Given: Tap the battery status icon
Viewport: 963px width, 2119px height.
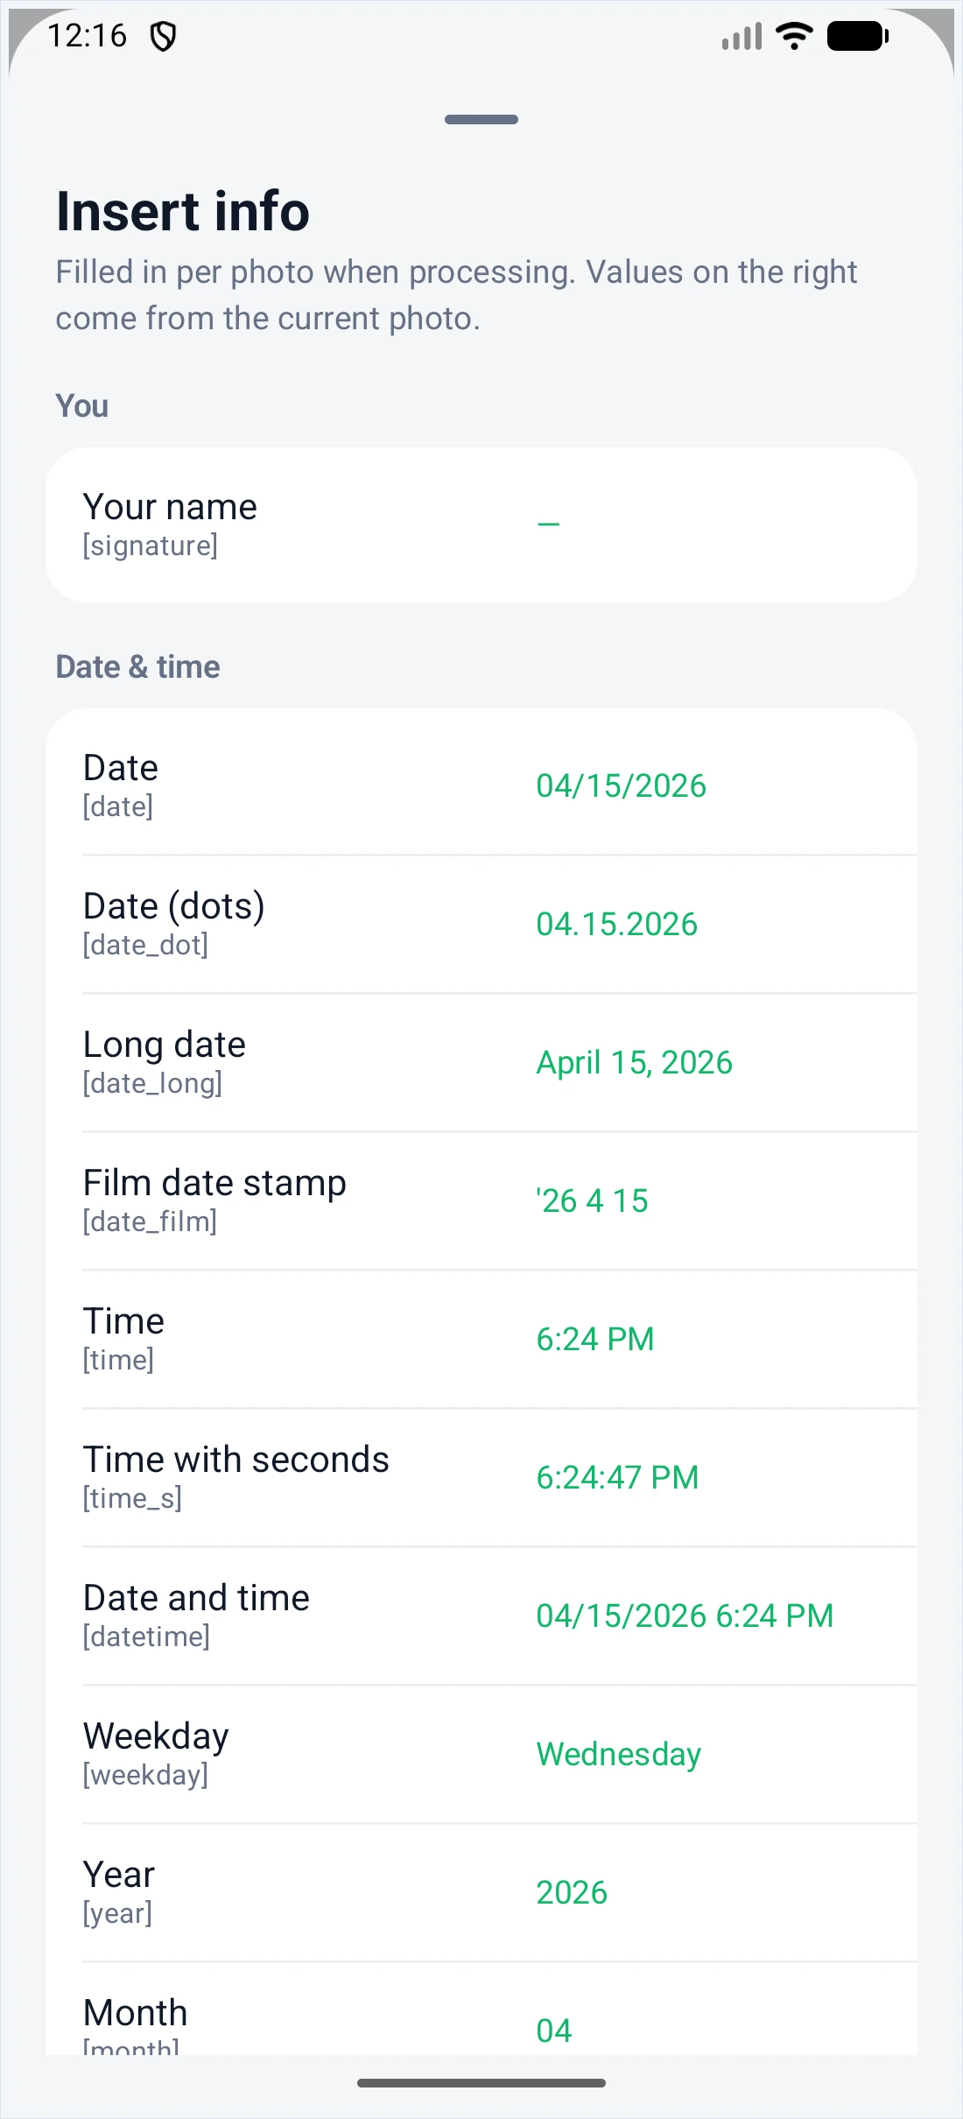Looking at the screenshot, I should [858, 36].
